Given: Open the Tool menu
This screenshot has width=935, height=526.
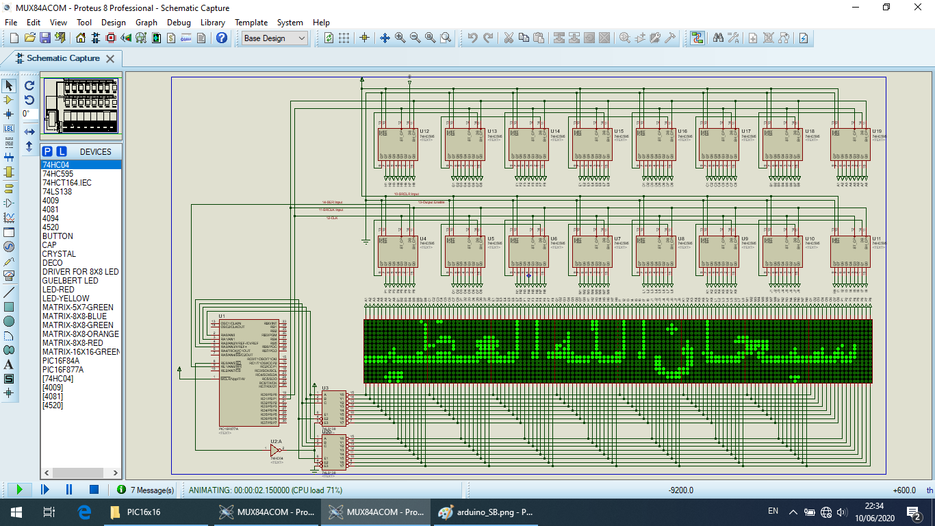Looking at the screenshot, I should coord(84,22).
